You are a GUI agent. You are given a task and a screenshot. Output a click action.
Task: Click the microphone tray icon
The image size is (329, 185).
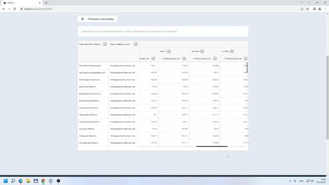[295, 181]
